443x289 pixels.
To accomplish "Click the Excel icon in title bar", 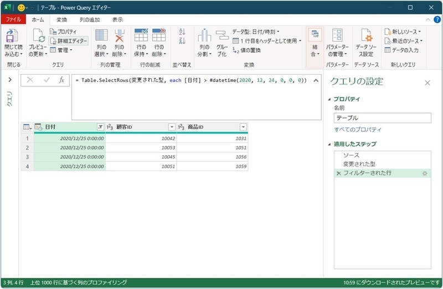I will (8, 8).
